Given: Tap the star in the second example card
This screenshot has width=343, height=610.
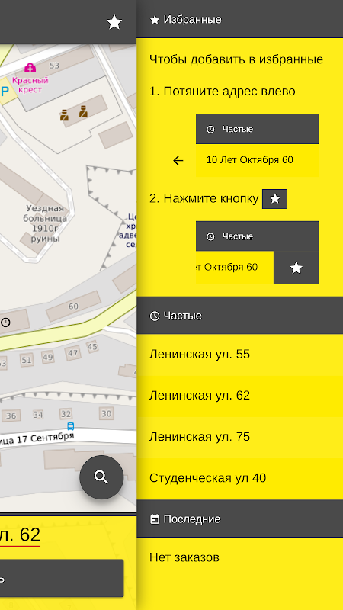Looking at the screenshot, I should [x=297, y=268].
